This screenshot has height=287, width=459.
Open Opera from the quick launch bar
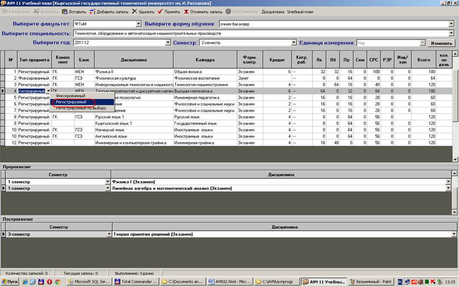pyautogui.click(x=49, y=282)
